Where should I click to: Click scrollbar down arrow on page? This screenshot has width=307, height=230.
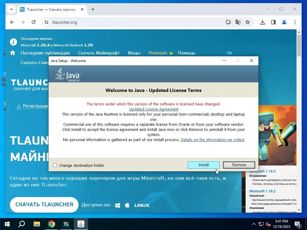point(299,210)
